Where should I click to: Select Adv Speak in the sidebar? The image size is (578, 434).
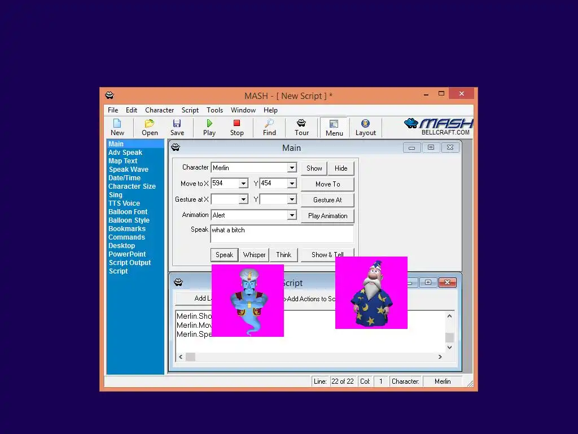point(125,153)
